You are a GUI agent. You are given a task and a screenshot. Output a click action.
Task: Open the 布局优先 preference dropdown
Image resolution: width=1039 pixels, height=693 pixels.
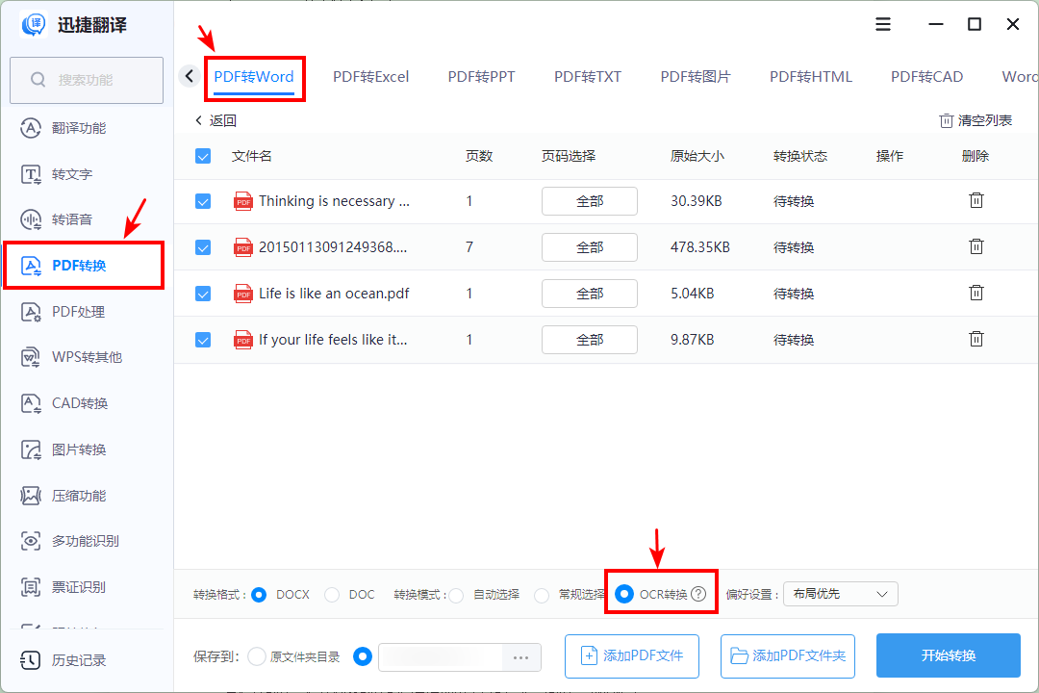click(840, 594)
